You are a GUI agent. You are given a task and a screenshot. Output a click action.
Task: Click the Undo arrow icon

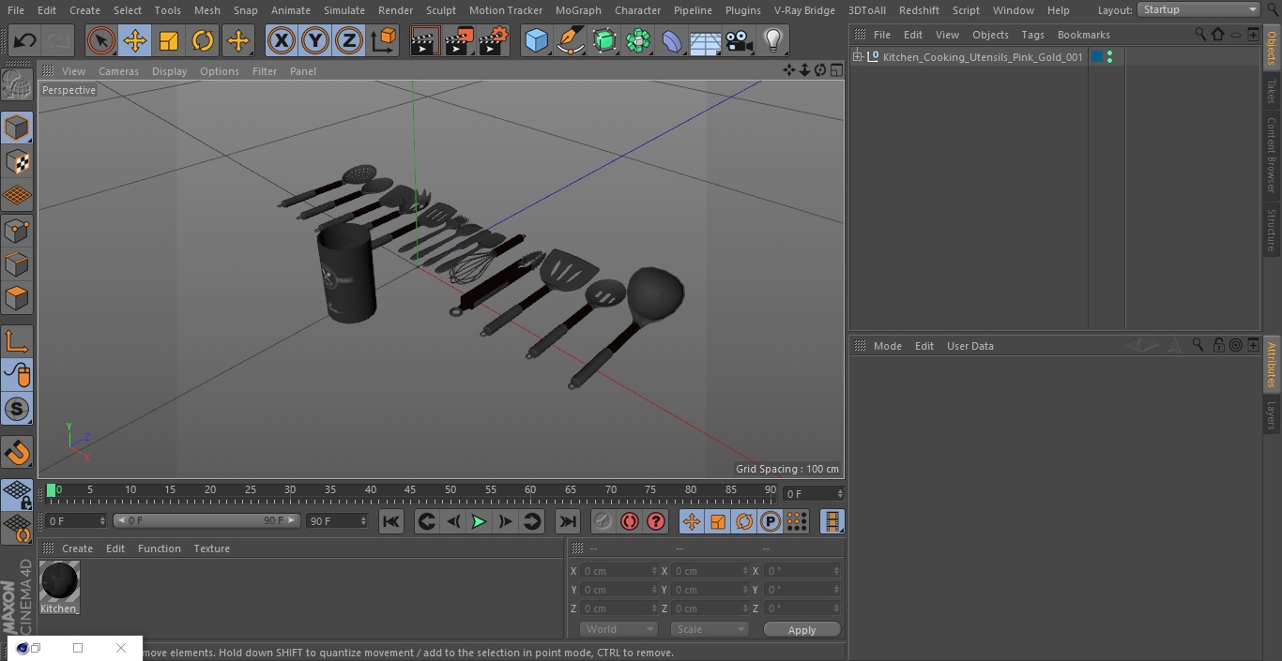pos(25,40)
